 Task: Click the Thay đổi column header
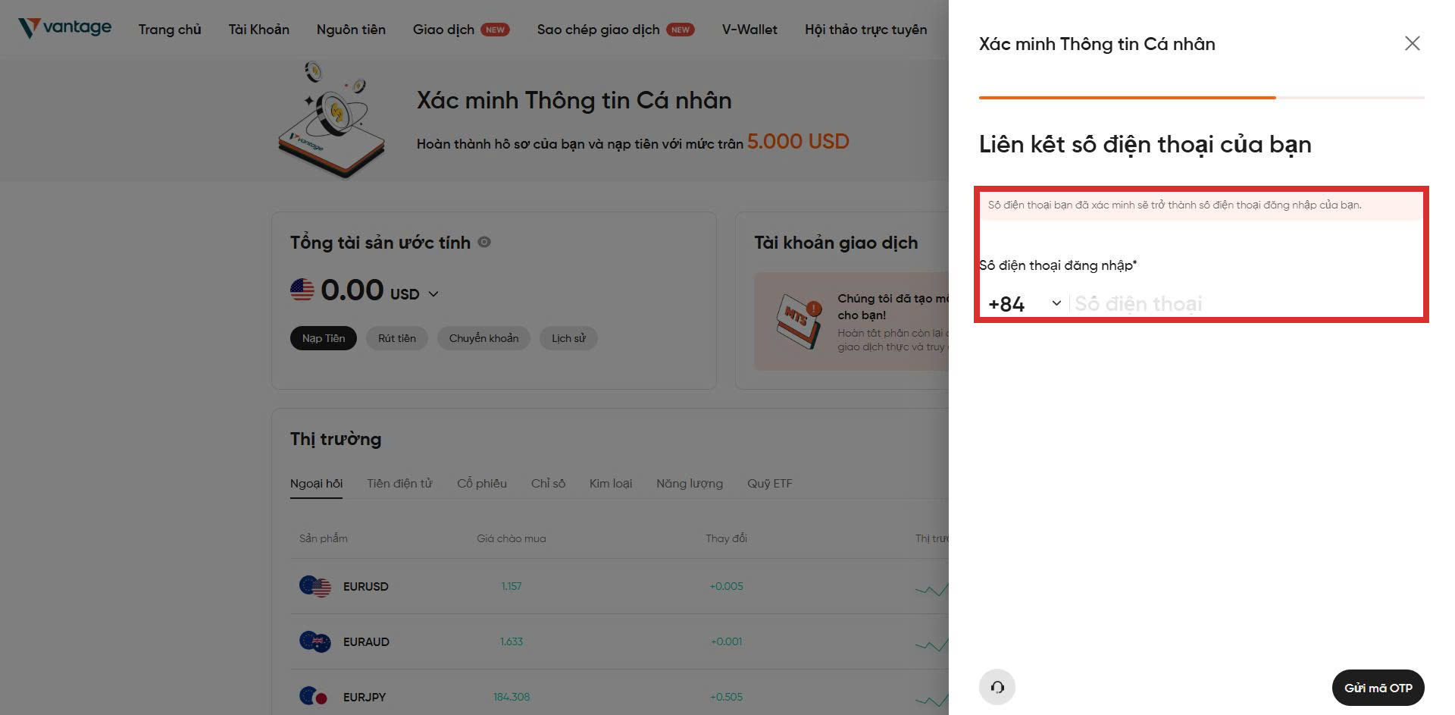pyautogui.click(x=726, y=538)
